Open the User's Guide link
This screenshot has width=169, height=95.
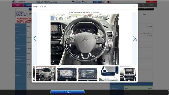[76, 2]
